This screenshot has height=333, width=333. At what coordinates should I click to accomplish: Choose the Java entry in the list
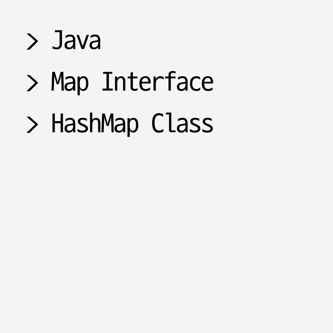point(76,40)
